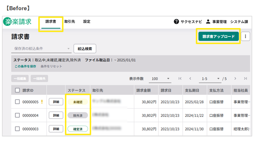Click the 一括編集 button
Viewport: 256px width, 141px height.
(x=20, y=78)
